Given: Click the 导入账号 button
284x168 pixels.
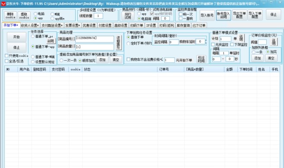Looking at the screenshot, I should [207, 15].
